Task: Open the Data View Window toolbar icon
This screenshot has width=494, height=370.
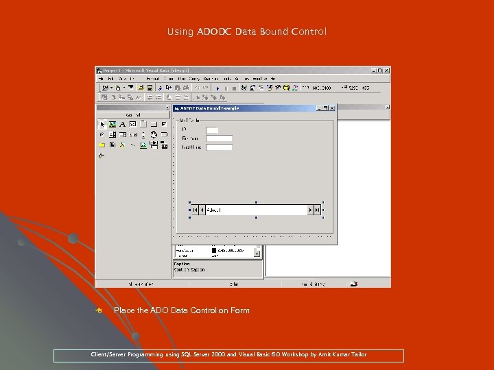Action: 286,88
